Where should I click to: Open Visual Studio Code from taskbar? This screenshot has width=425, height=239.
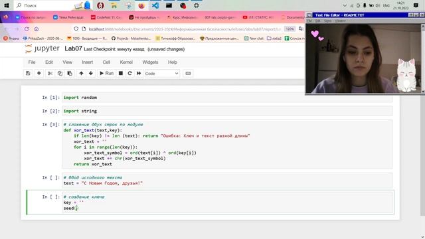coord(155,5)
